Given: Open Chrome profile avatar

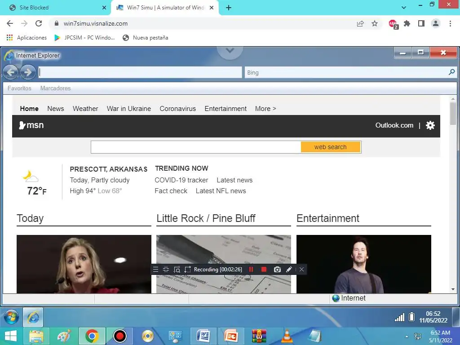Looking at the screenshot, I should 436,23.
